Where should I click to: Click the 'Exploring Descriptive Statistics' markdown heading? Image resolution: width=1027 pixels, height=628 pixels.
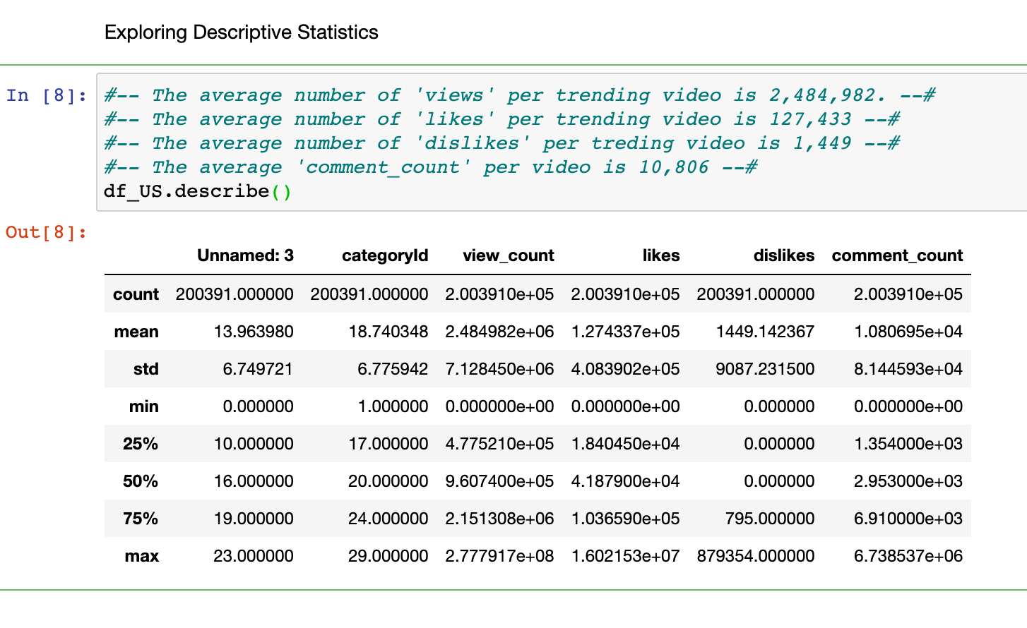tap(241, 32)
